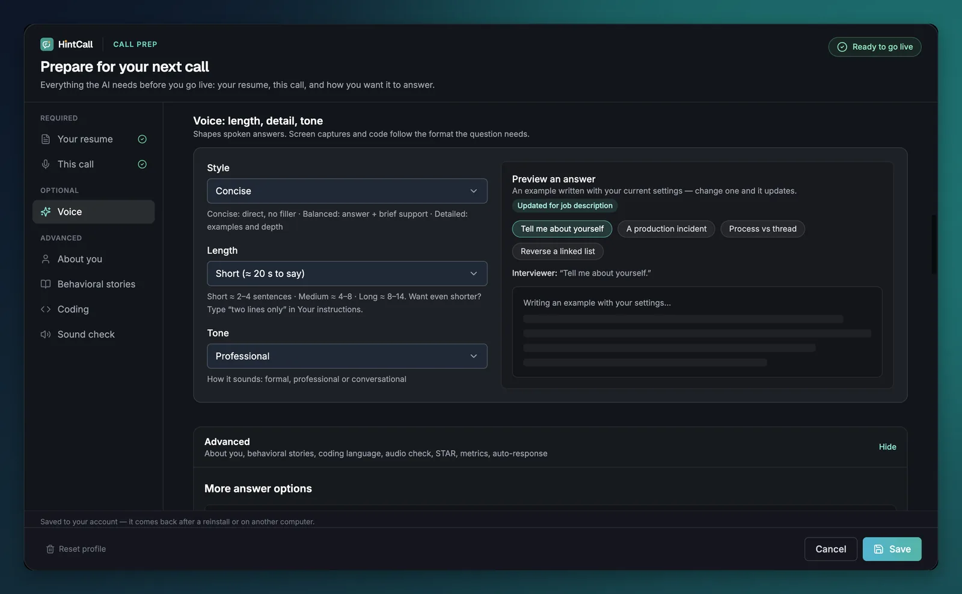
Task: Click the book icon for Behavioral stories
Action: (46, 285)
